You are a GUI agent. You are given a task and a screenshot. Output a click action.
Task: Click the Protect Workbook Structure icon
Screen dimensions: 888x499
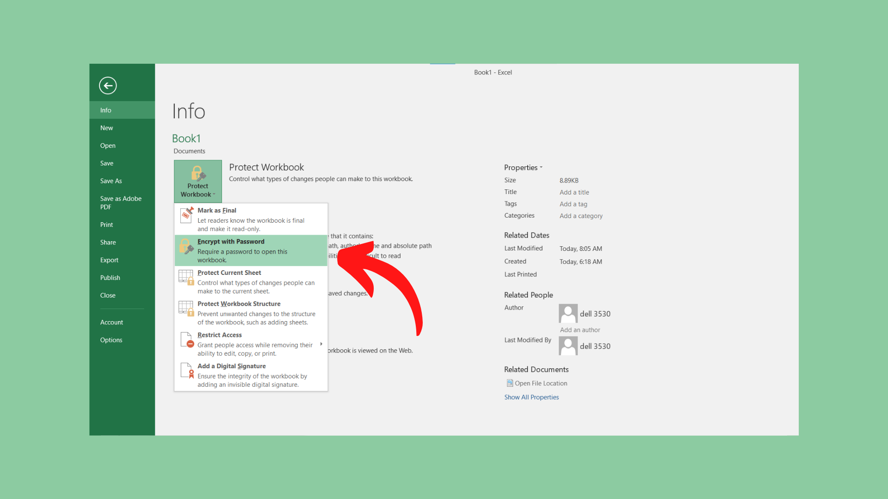pyautogui.click(x=186, y=309)
